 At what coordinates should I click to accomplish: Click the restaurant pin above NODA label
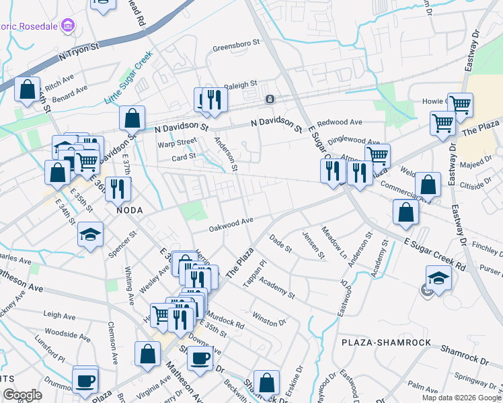coord(118,192)
